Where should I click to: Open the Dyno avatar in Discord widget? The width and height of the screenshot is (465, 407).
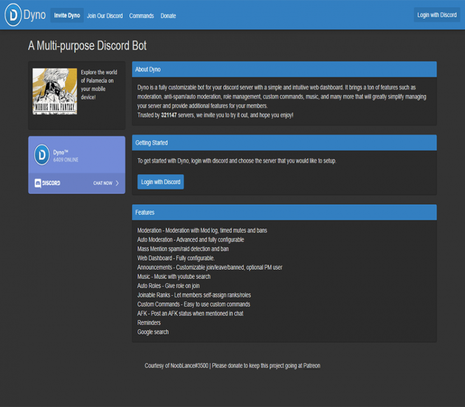pyautogui.click(x=42, y=154)
